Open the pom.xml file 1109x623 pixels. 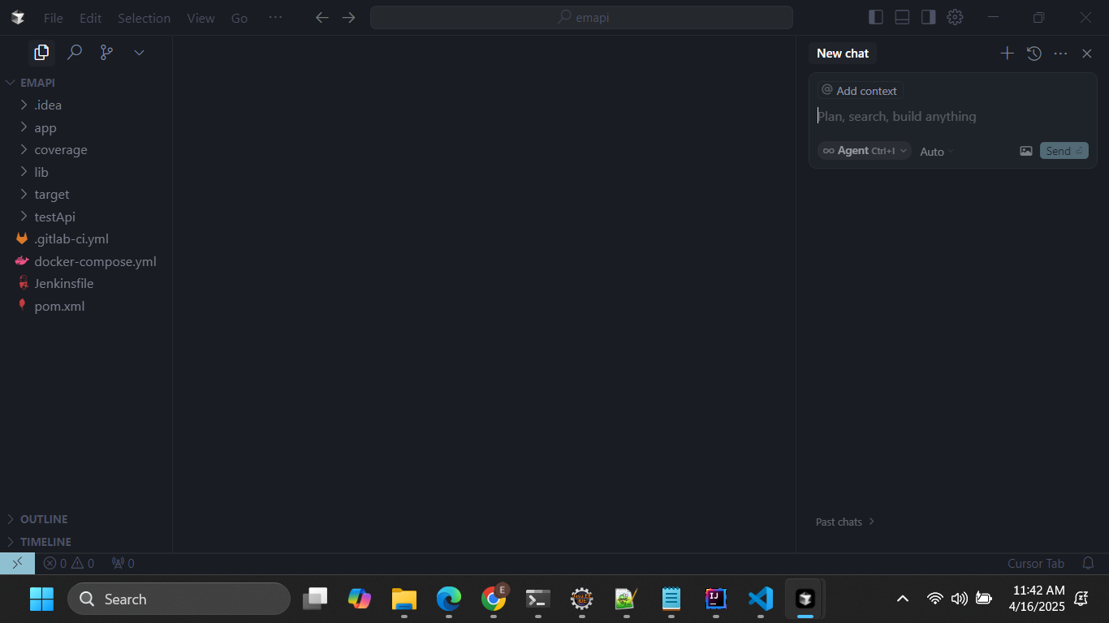pos(86,306)
